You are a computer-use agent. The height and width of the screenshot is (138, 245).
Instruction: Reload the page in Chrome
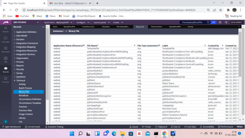17,10
